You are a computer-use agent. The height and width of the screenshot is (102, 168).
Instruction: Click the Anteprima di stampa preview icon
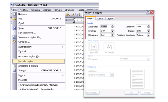(x=14, y=66)
